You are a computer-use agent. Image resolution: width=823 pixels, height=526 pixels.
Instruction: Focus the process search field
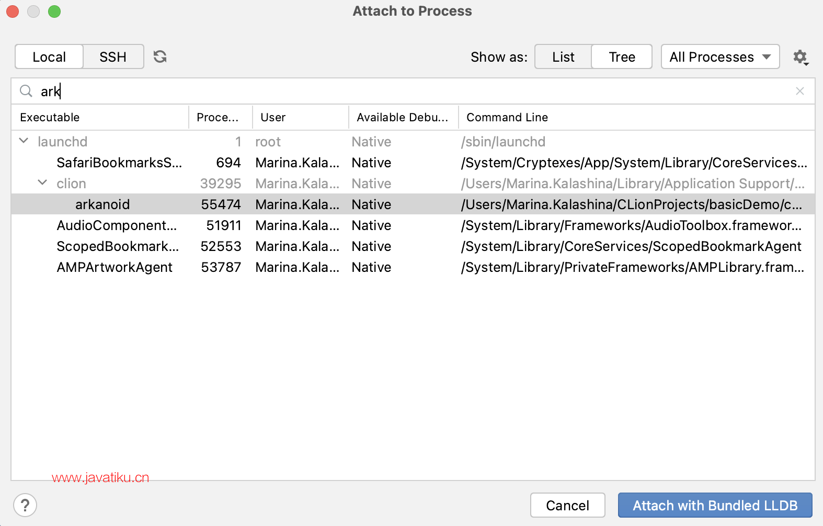coord(413,91)
